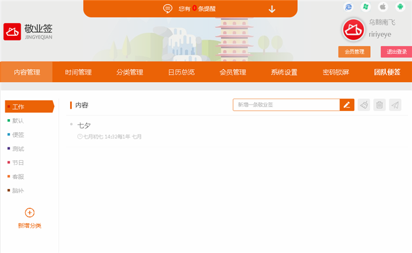The height and width of the screenshot is (253, 412).
Task: Open the 七夕 note entry
Action: tap(84, 125)
